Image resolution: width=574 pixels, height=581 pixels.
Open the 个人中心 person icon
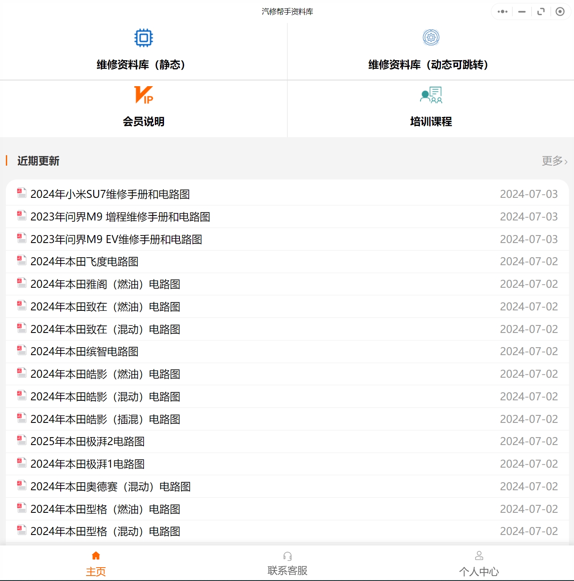(479, 555)
